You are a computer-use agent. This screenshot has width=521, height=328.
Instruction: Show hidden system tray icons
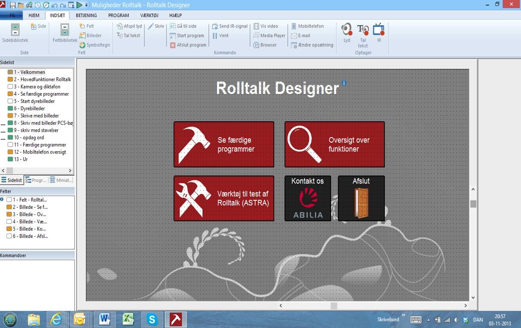pos(428,319)
